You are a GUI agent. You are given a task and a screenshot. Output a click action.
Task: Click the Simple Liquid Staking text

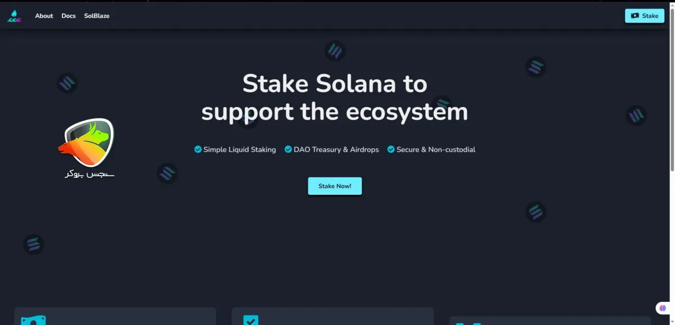point(240,149)
